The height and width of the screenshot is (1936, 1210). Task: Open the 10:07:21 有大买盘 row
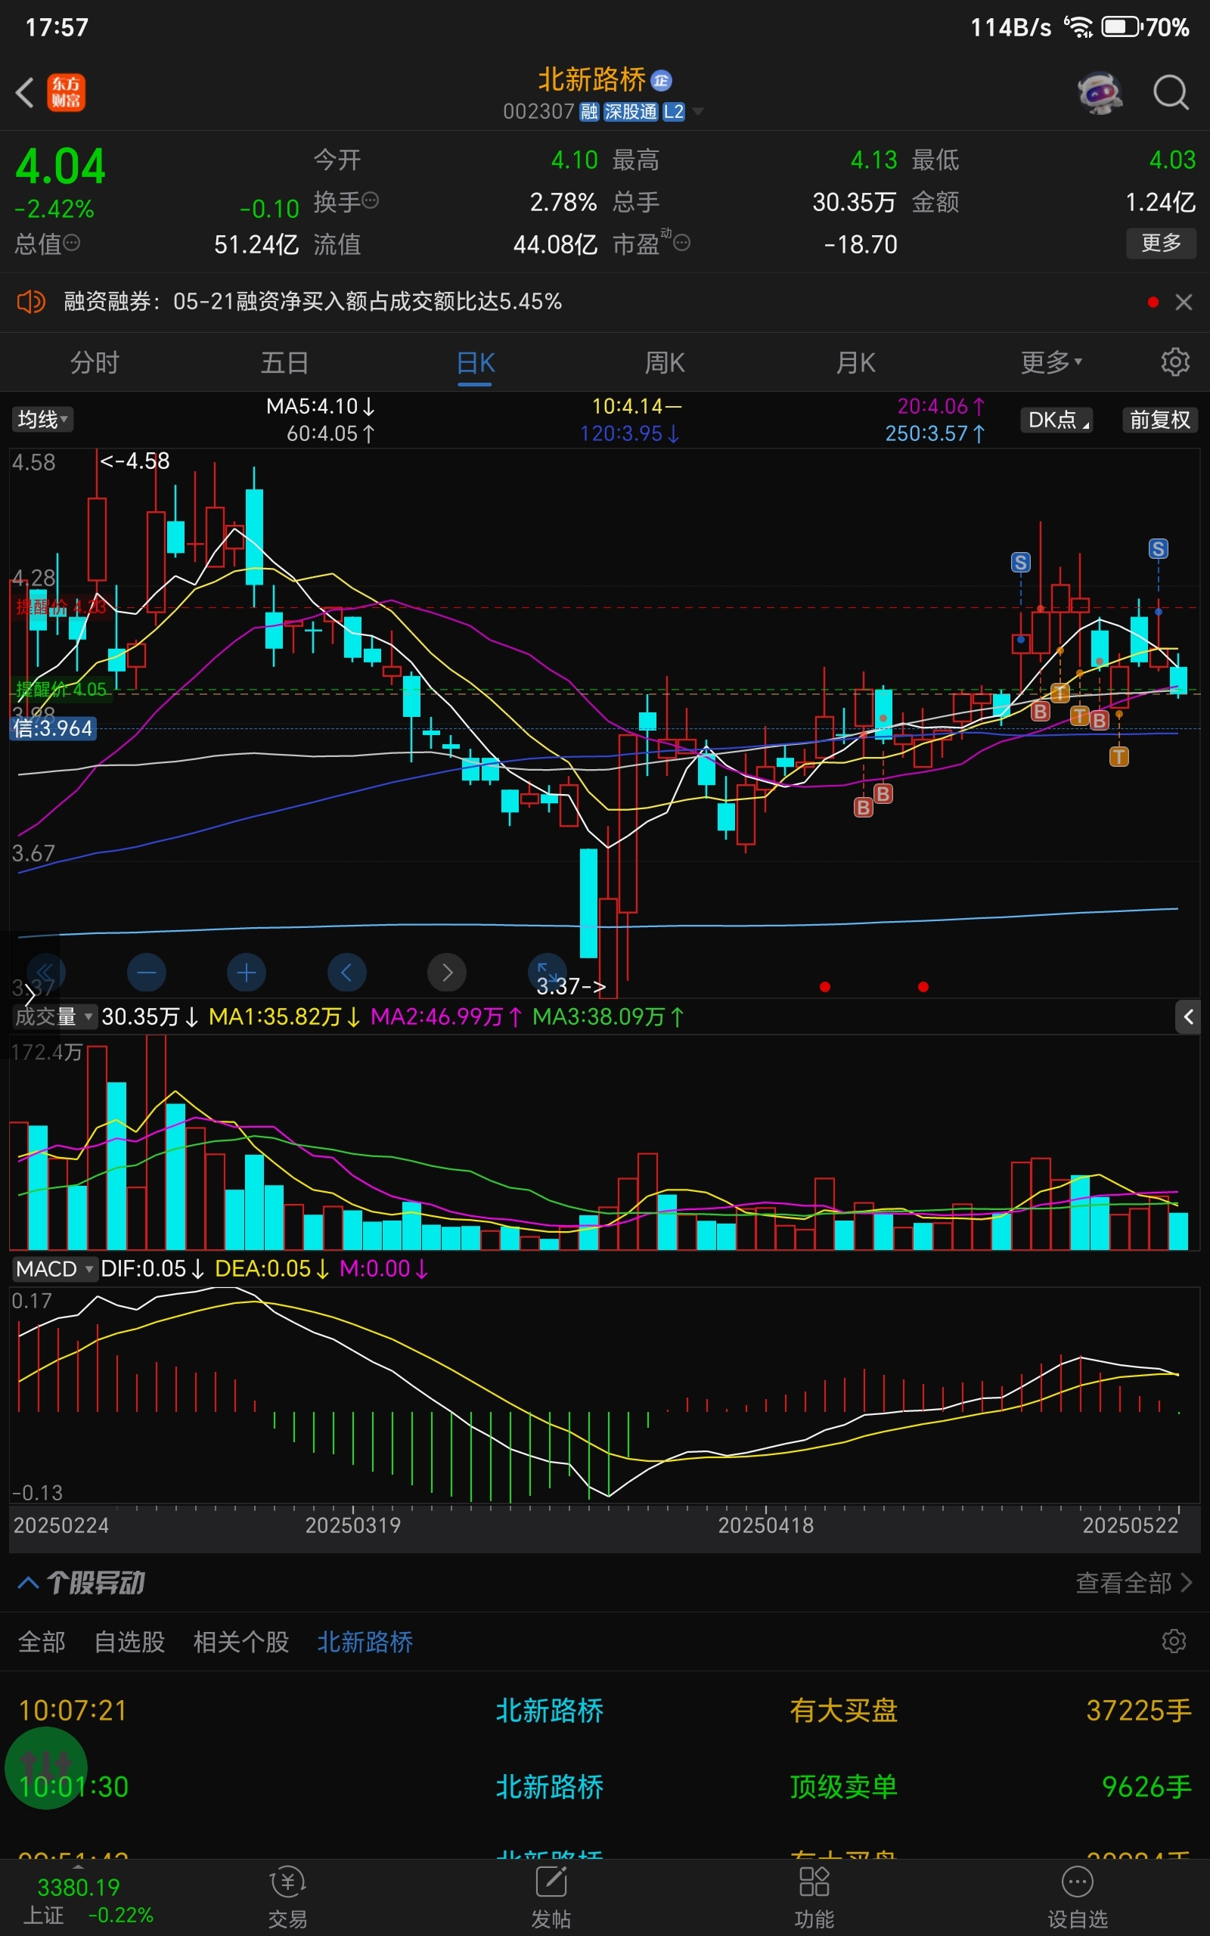tap(605, 1711)
